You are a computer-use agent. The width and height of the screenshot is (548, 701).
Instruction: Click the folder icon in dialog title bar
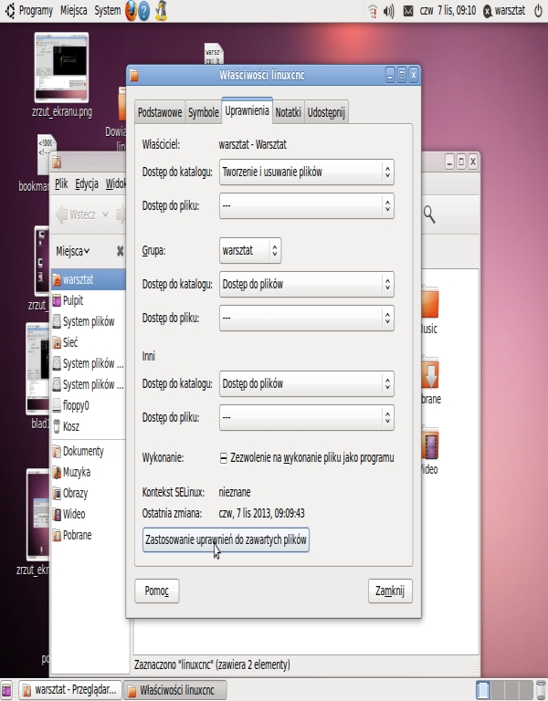[133, 75]
